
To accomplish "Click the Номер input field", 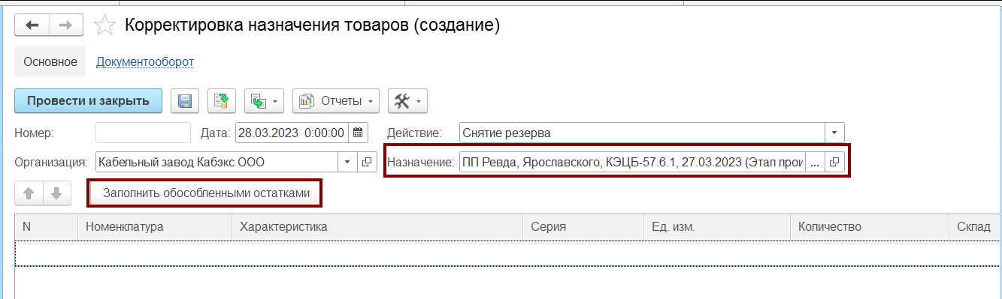I will coord(143,133).
